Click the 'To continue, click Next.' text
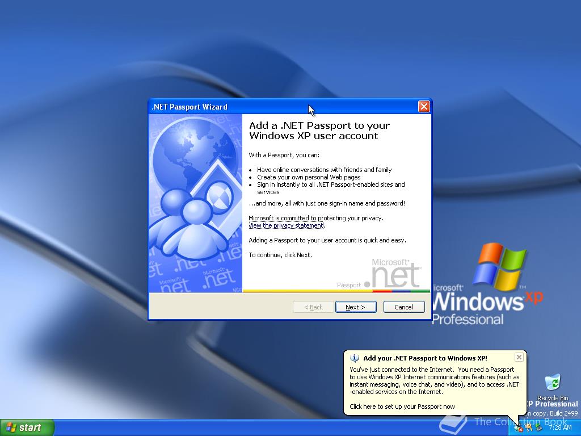This screenshot has height=436, width=581. pos(280,255)
